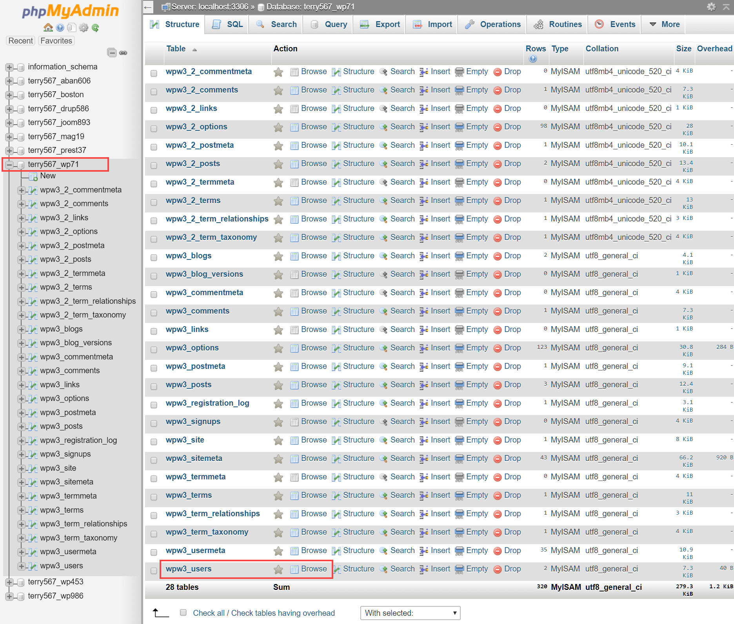Click the Empty icon for wpw3_blogs
The image size is (734, 624).
(459, 256)
